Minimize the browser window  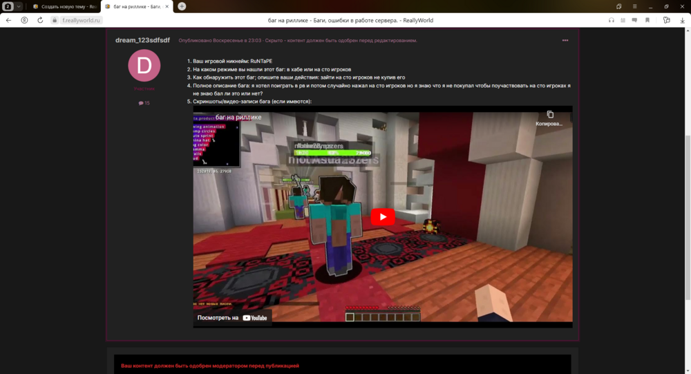(x=650, y=7)
